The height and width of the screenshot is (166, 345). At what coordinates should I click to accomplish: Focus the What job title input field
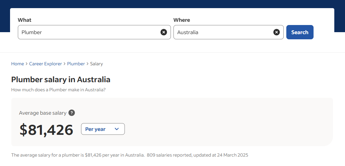coord(89,32)
